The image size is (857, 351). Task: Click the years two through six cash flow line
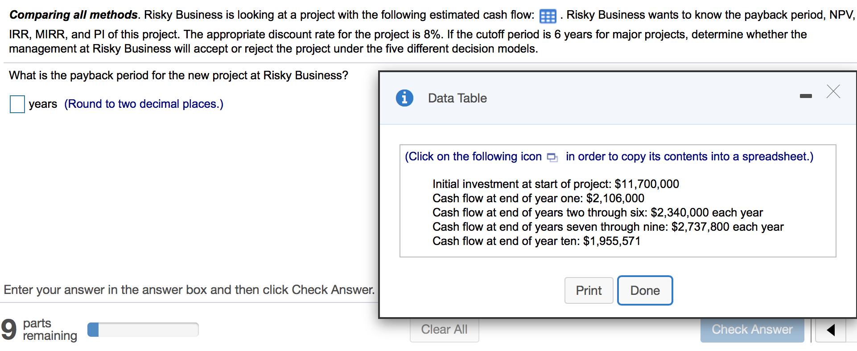coord(597,212)
